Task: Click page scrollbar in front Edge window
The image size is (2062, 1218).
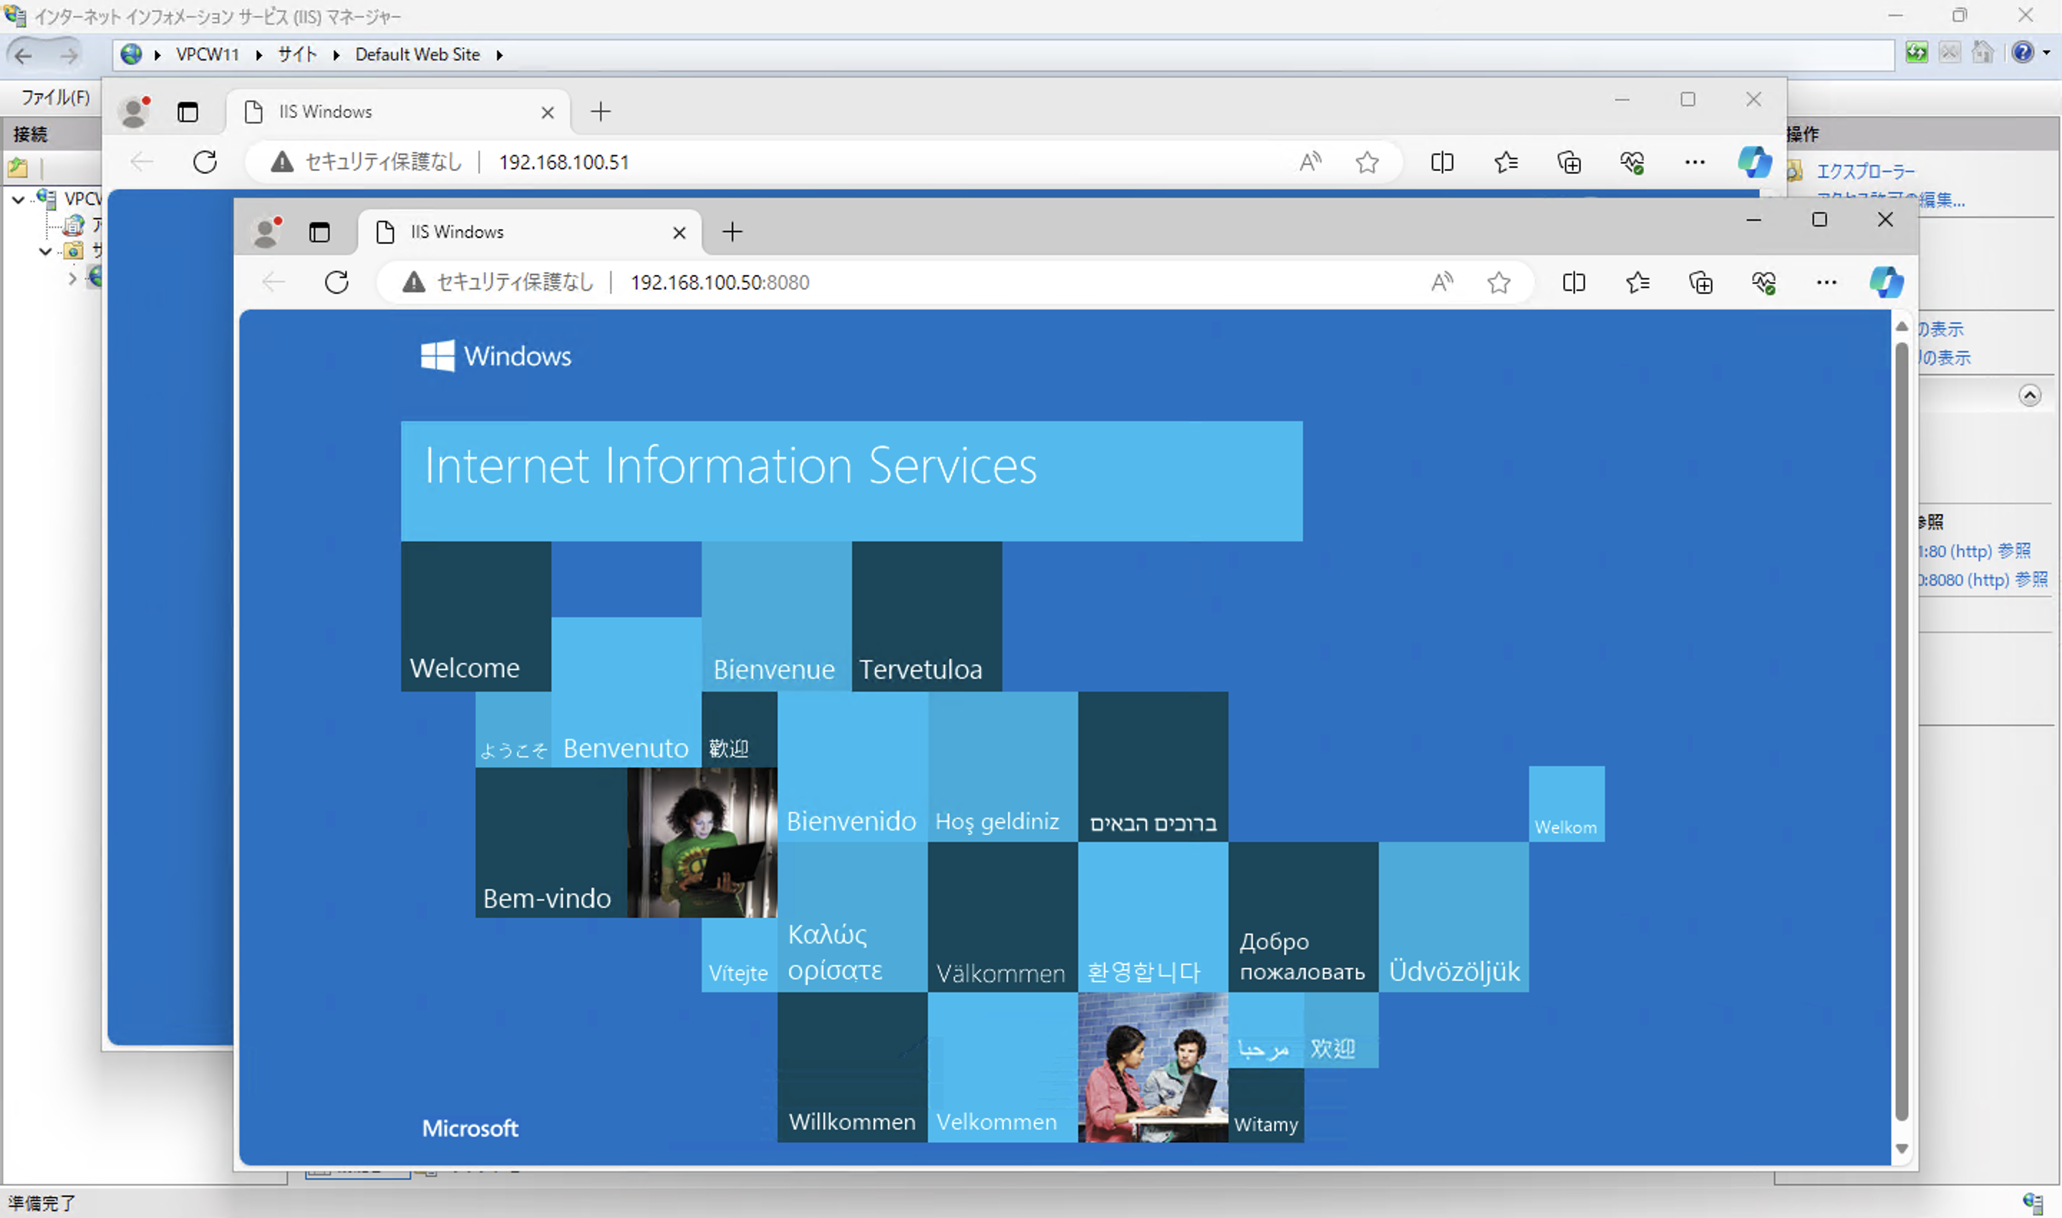Action: tap(1902, 732)
